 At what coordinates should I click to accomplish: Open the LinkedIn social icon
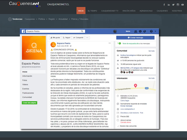[x=169, y=5]
